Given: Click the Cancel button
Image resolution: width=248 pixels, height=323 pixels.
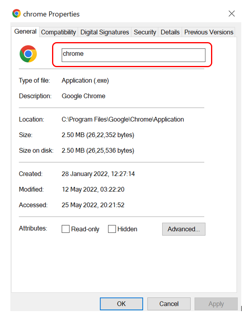Looking at the screenshot, I should pos(169,304).
